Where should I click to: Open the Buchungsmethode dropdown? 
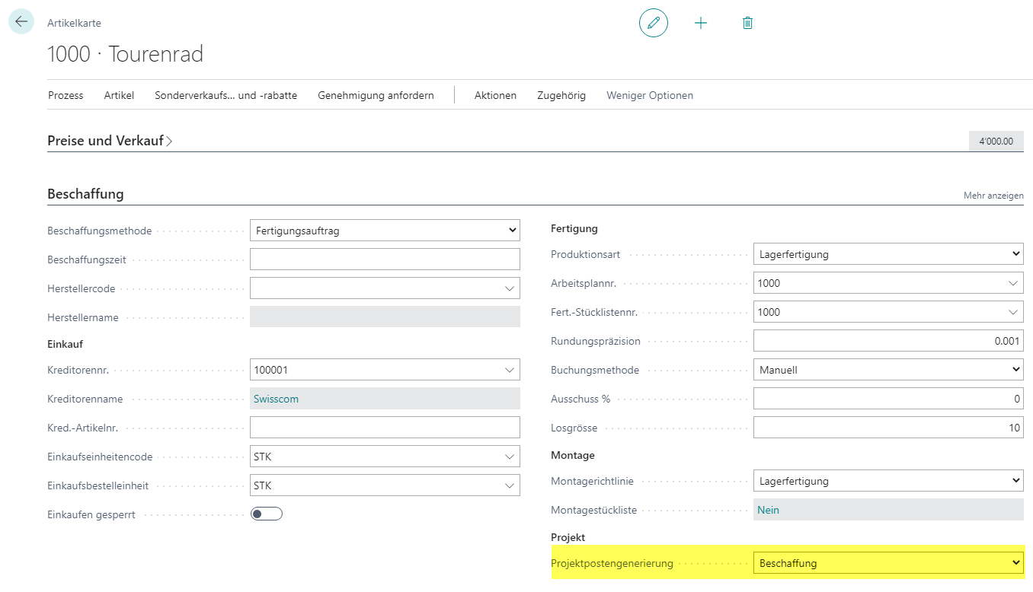coord(888,370)
